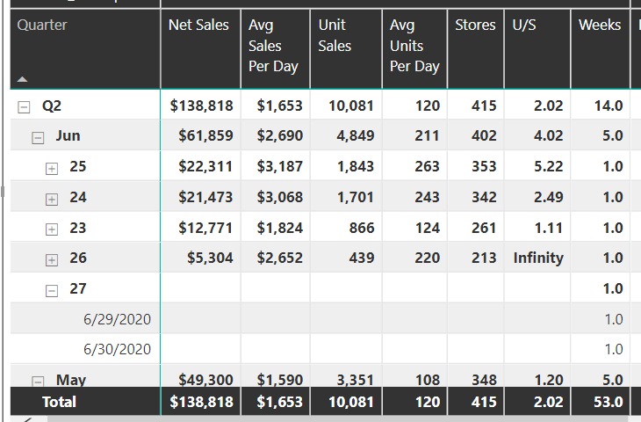The image size is (641, 422).
Task: Click Net Sales value $21,473
Action: coord(205,197)
